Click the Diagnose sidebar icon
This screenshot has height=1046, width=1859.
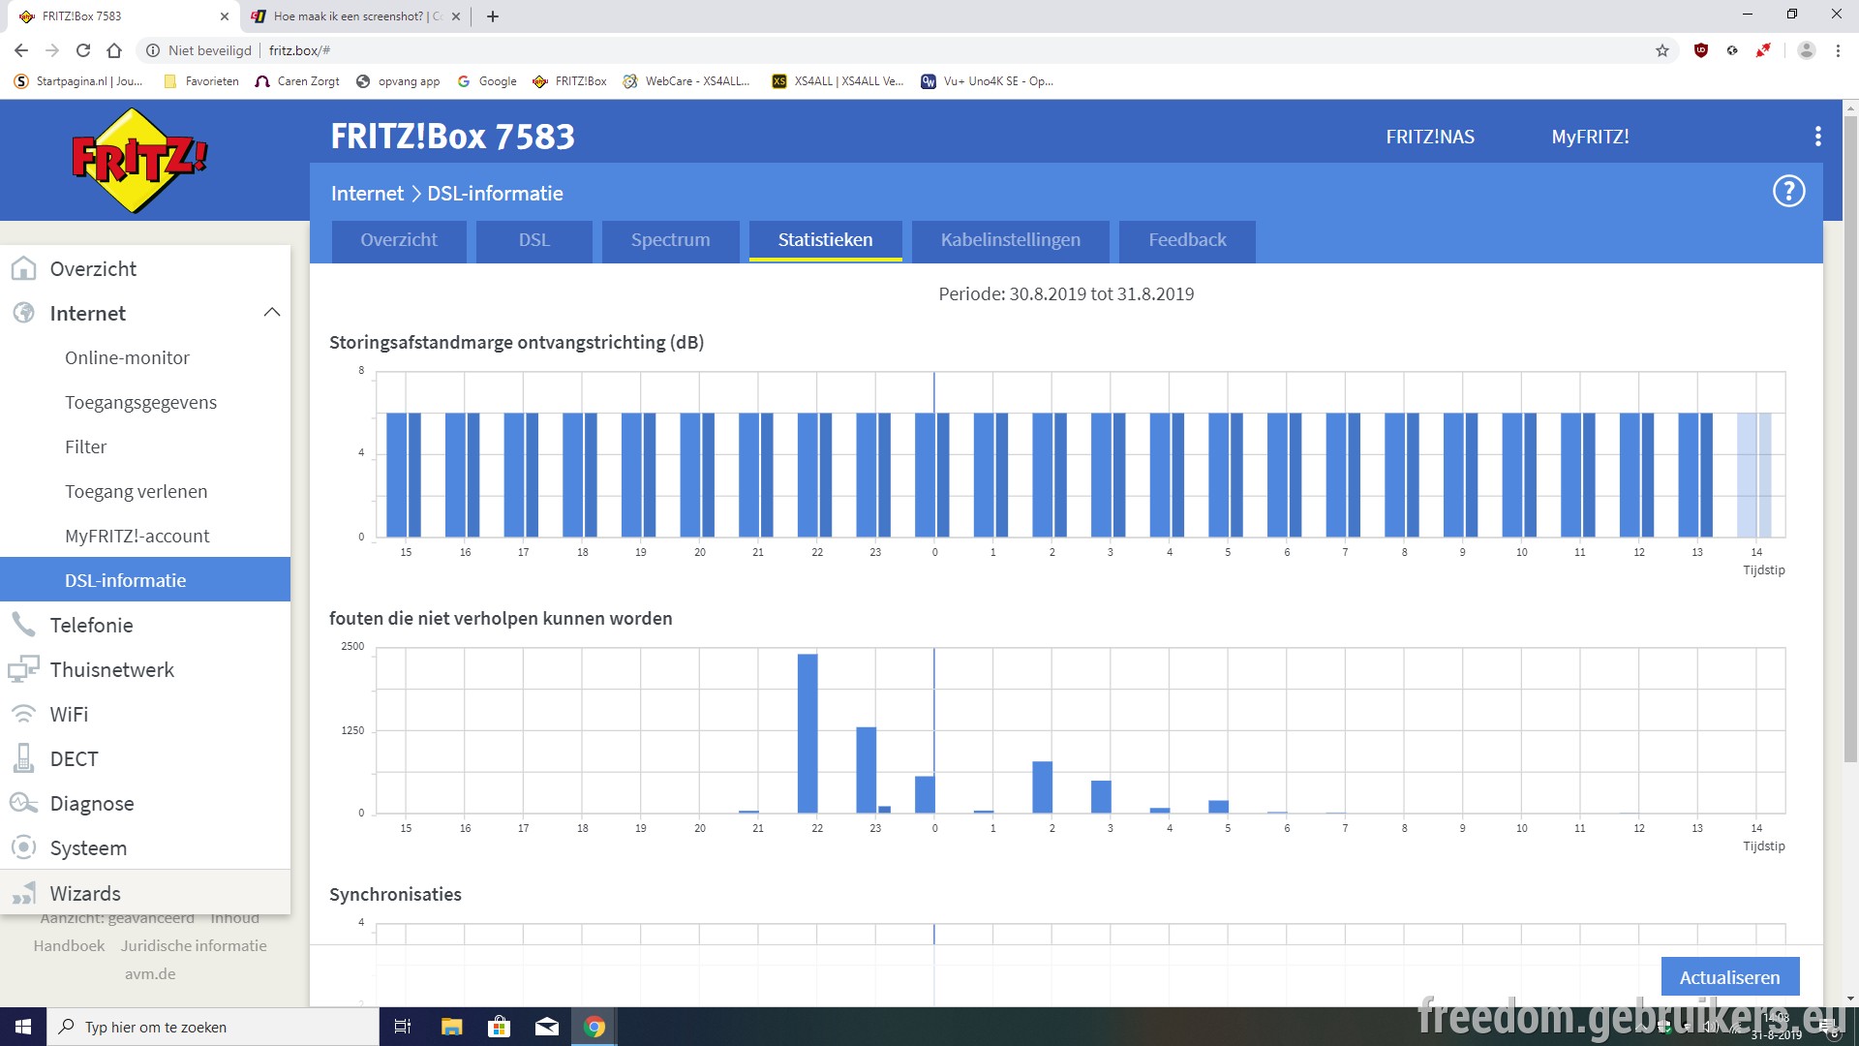pyautogui.click(x=23, y=803)
